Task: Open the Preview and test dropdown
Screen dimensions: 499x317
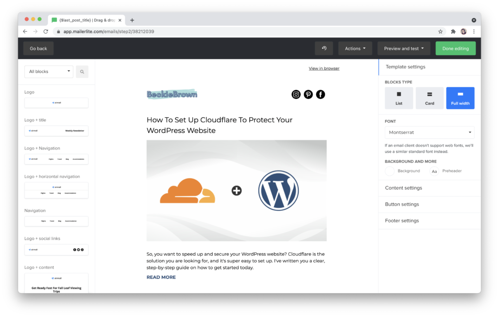Action: (404, 48)
